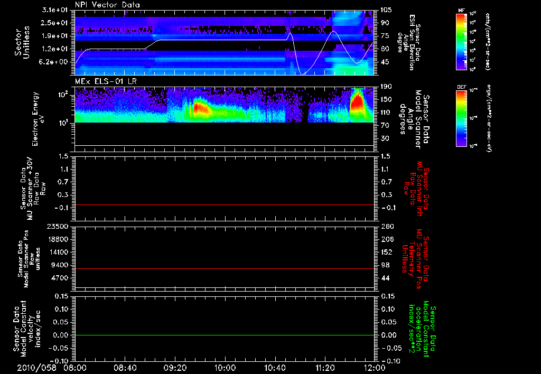Click the "NF" label above the color bar
The image size is (541, 374).
(461, 11)
